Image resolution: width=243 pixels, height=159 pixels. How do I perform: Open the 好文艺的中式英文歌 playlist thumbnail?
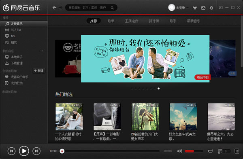183,117
